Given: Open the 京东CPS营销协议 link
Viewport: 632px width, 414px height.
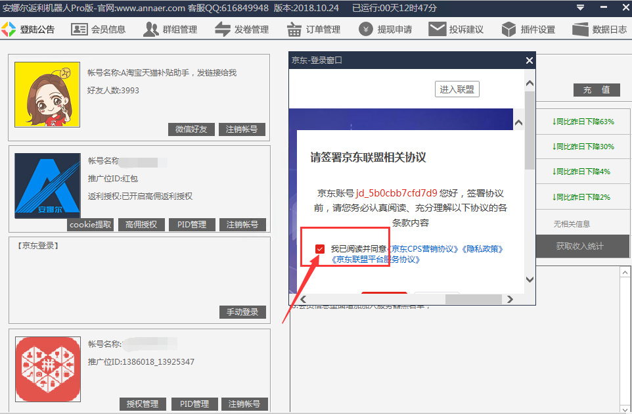Looking at the screenshot, I should coord(423,249).
